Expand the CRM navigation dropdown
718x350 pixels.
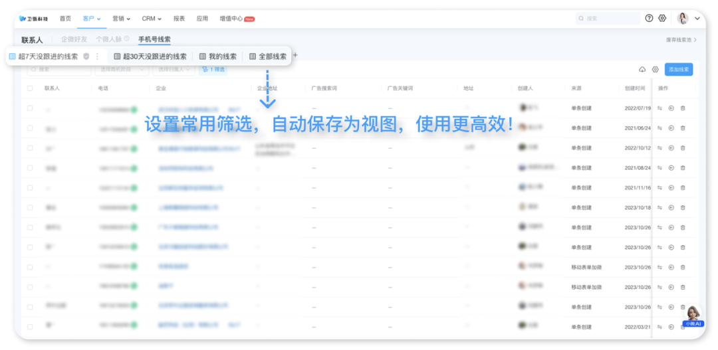point(152,19)
